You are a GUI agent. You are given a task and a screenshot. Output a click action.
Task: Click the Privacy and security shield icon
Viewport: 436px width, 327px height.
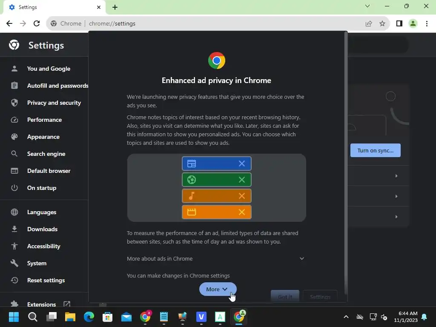(14, 103)
